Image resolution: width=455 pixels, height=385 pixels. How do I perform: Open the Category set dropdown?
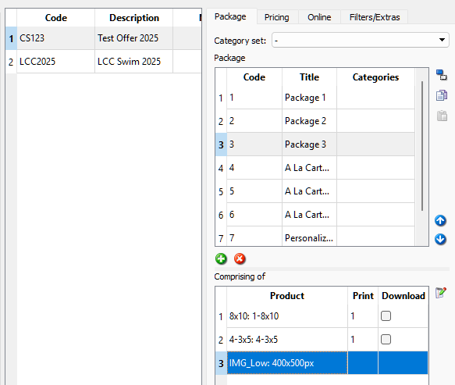coord(361,40)
